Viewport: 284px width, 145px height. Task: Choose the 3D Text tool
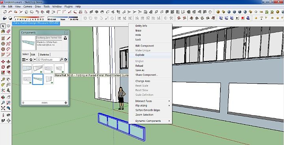tap(9, 90)
